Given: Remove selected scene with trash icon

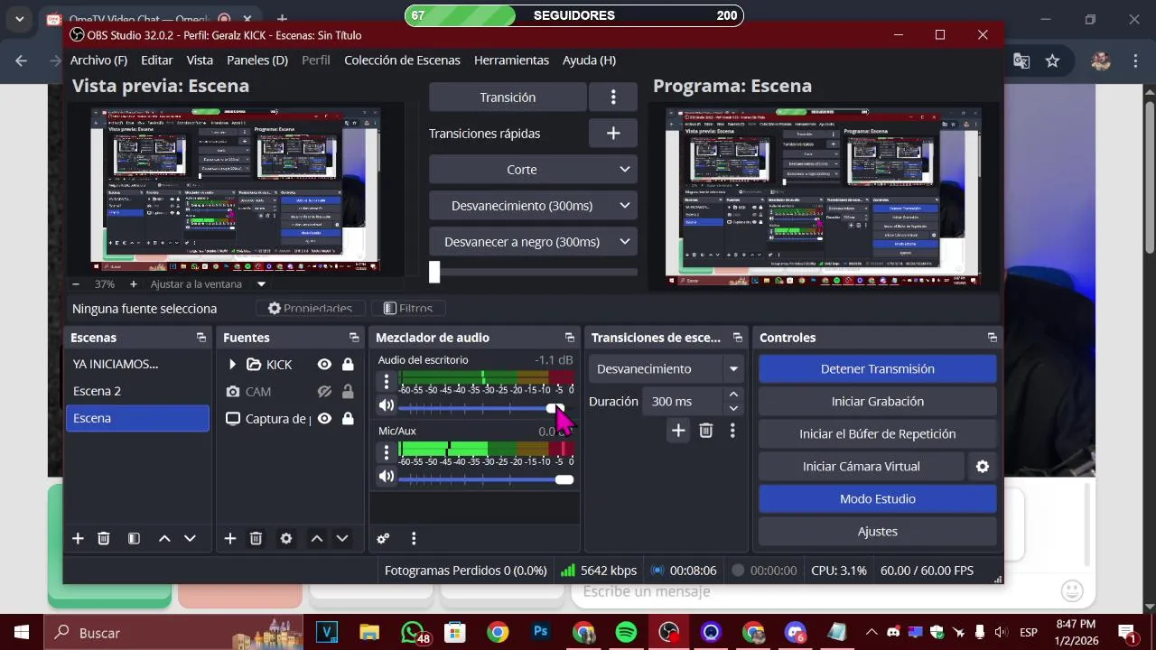Looking at the screenshot, I should pyautogui.click(x=104, y=538).
